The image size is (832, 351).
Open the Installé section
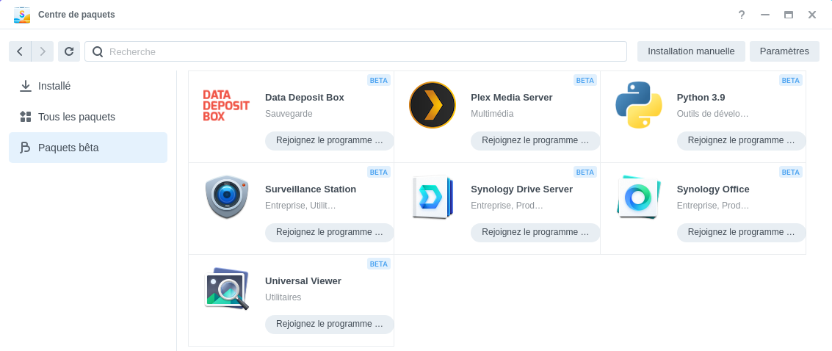pyautogui.click(x=54, y=86)
